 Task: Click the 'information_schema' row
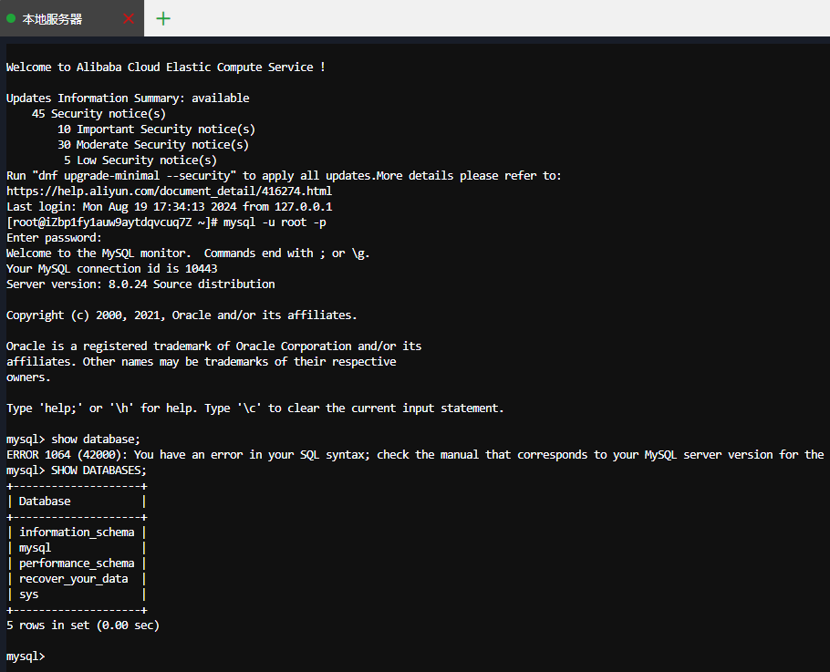77,532
